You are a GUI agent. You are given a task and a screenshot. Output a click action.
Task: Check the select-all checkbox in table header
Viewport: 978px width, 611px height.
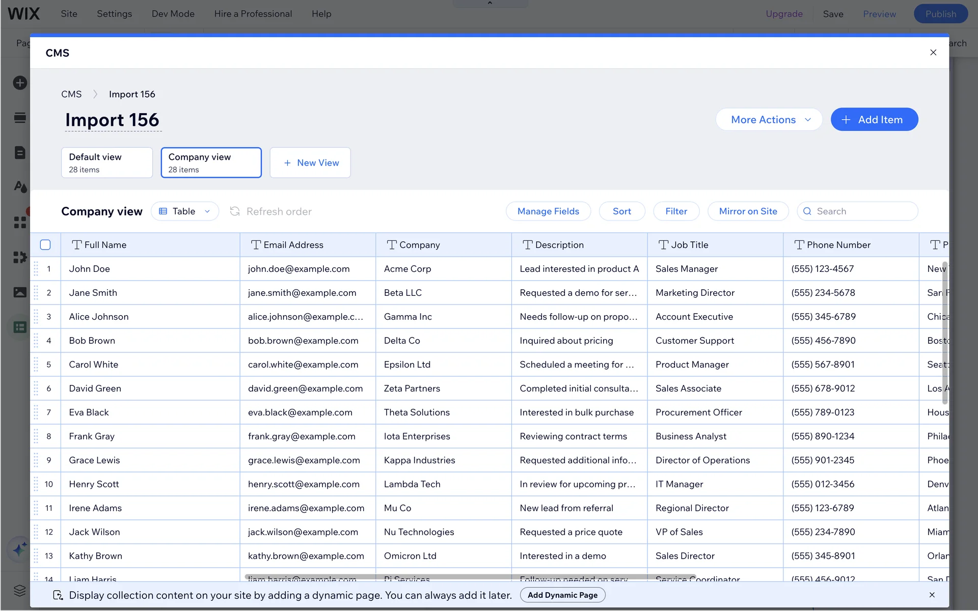click(45, 245)
